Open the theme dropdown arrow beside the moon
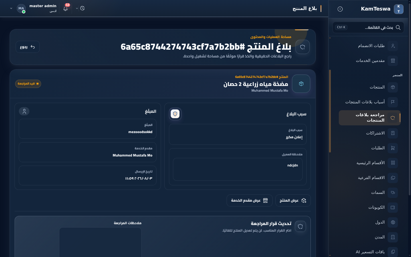The width and height of the screenshot is (411, 257). click(x=77, y=9)
